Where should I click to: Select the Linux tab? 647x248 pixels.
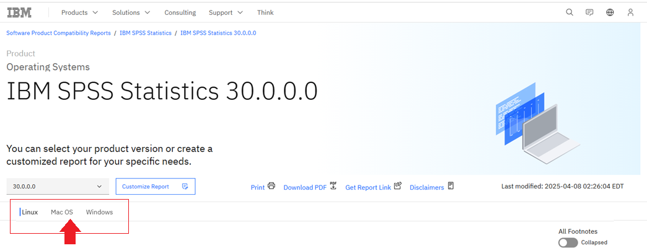point(30,212)
